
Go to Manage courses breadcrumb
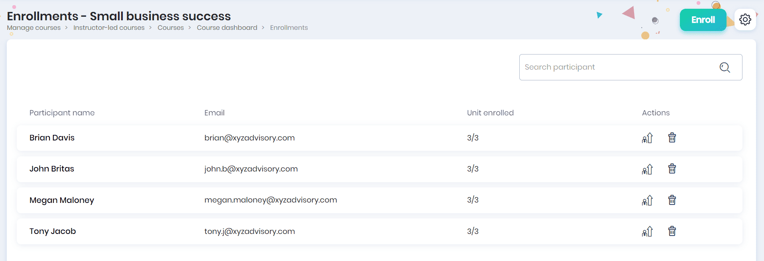pos(34,27)
